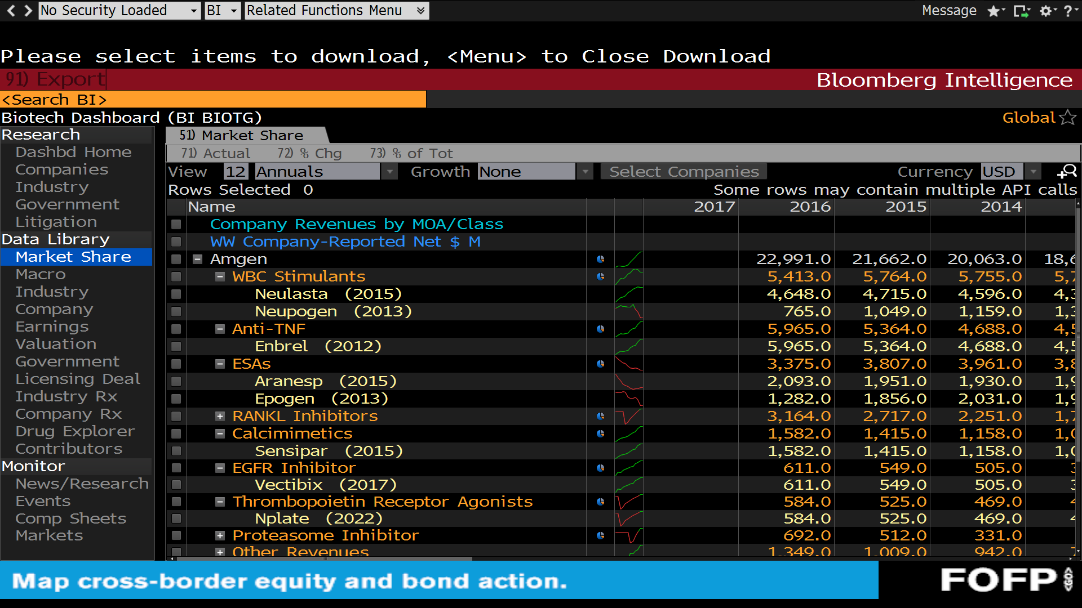Click the No Security Loaded field

(x=119, y=10)
